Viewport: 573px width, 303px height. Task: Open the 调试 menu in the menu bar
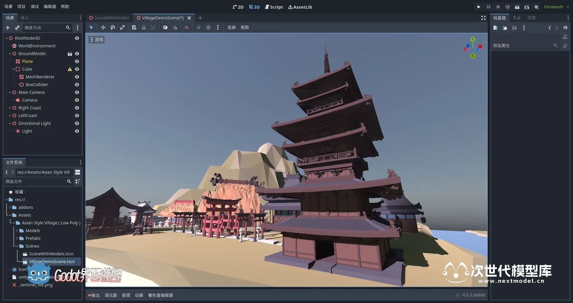35,7
